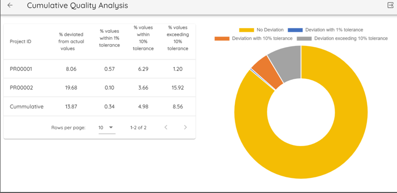Sort by Project ID column header
397x193 pixels.
[x=20, y=42]
